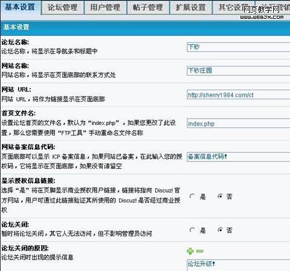Open the 其它设置 tab
This screenshot has height=271, width=290.
[234, 8]
